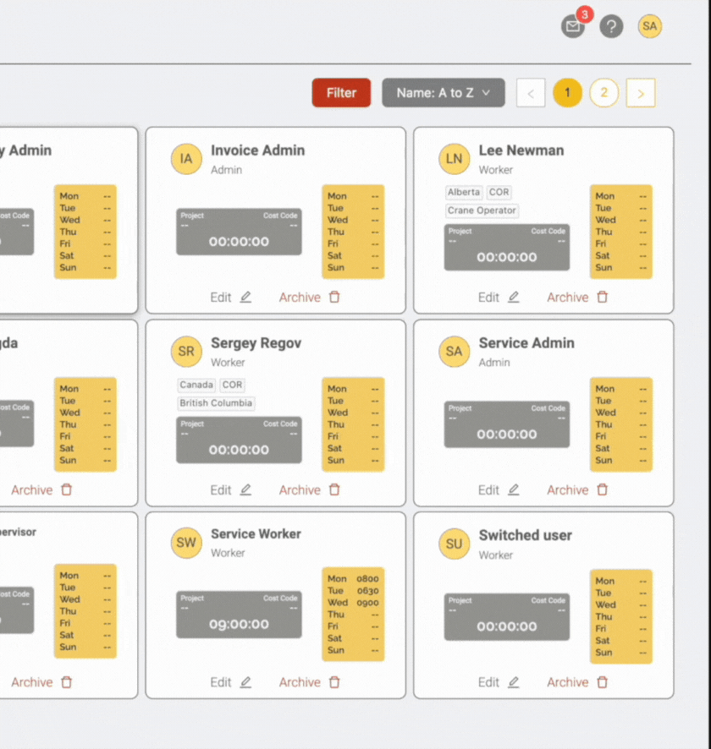Click Edit on the Invoice Admin card

(x=221, y=297)
